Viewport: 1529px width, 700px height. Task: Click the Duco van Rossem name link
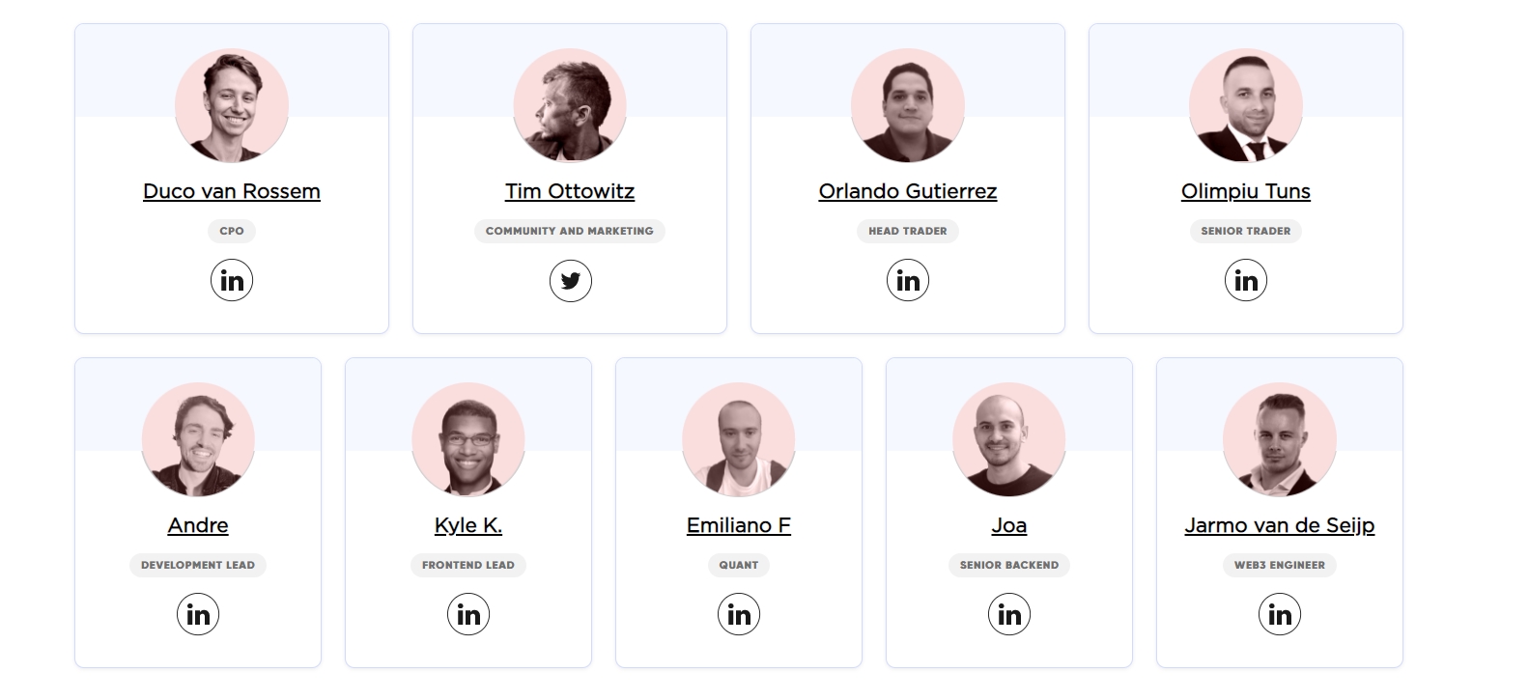pyautogui.click(x=232, y=191)
